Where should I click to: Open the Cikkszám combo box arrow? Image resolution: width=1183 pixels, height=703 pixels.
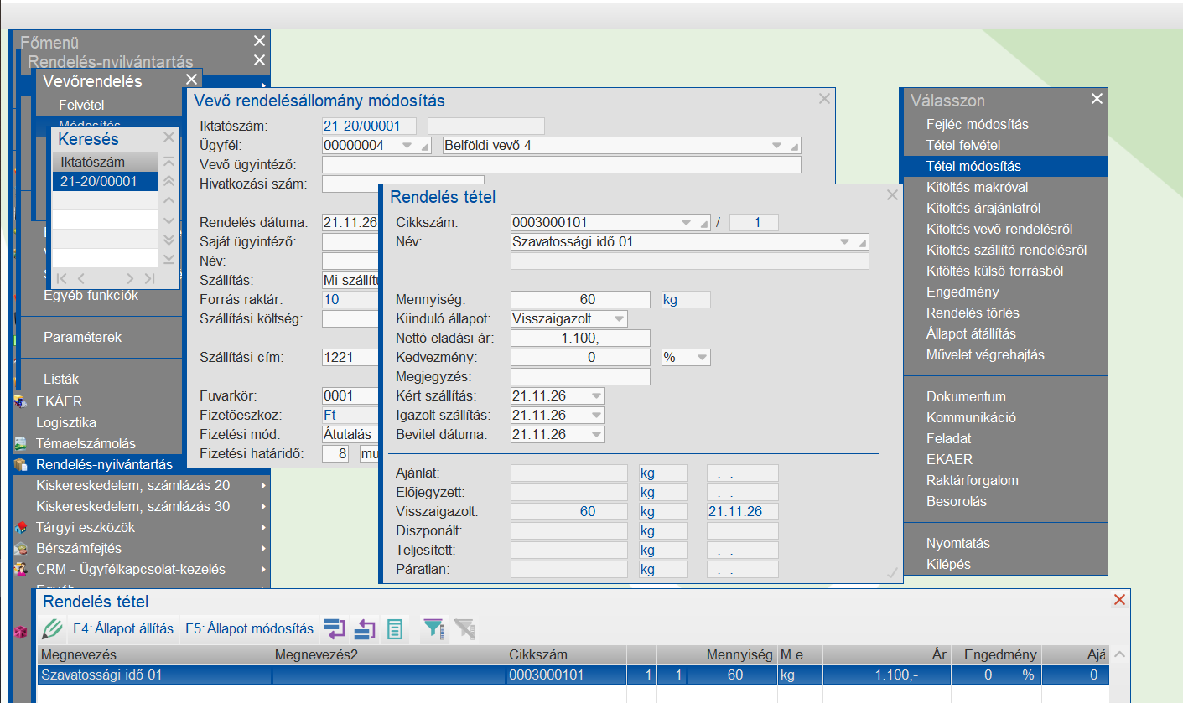687,223
